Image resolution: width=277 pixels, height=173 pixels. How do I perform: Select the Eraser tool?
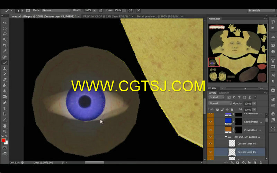click(x=5, y=80)
